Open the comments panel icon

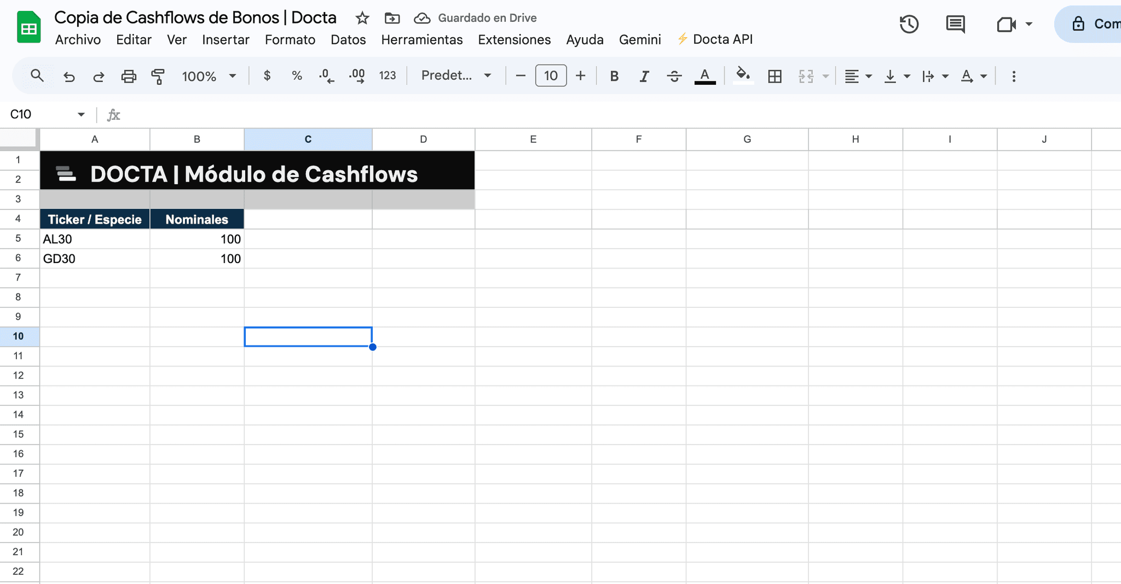click(x=955, y=24)
